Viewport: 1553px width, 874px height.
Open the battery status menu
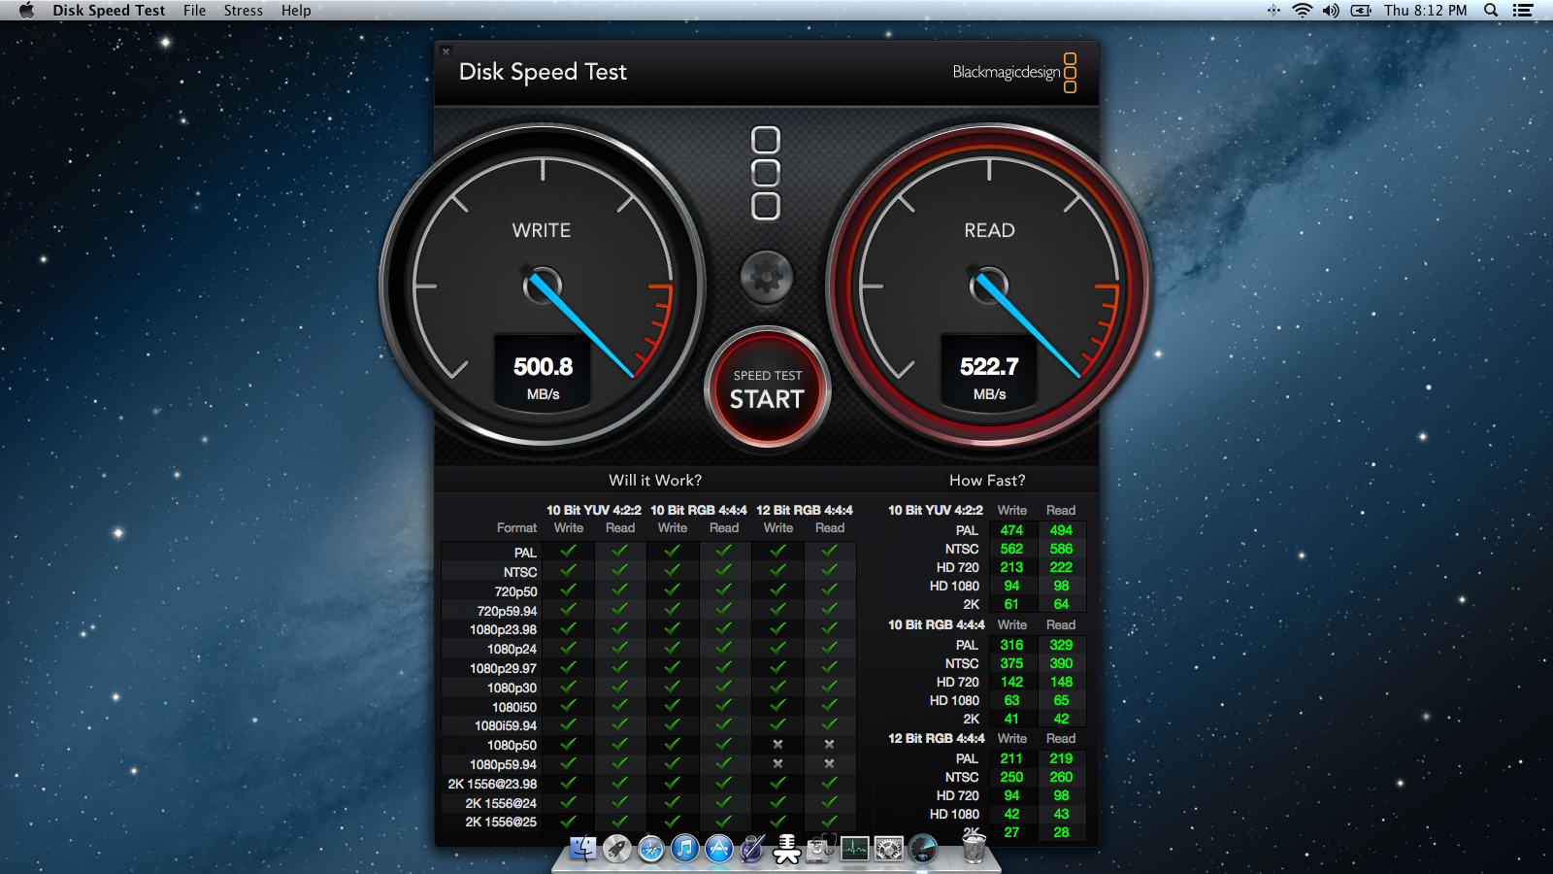point(1361,11)
